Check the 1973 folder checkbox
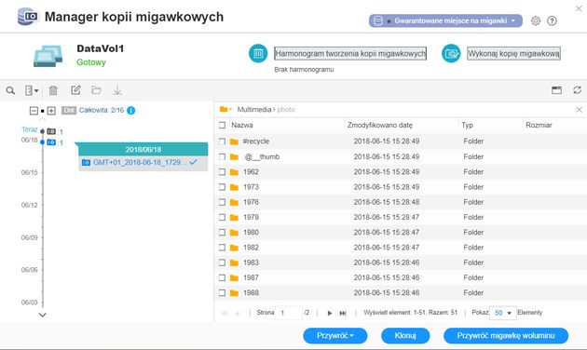This screenshot has width=587, height=350. [x=222, y=187]
